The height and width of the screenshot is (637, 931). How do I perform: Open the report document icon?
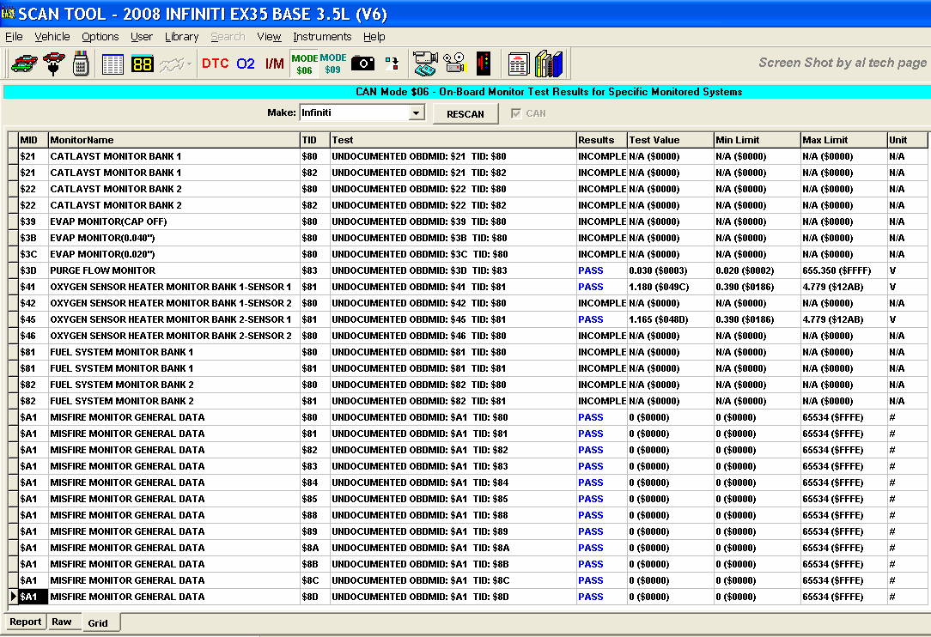tap(519, 64)
